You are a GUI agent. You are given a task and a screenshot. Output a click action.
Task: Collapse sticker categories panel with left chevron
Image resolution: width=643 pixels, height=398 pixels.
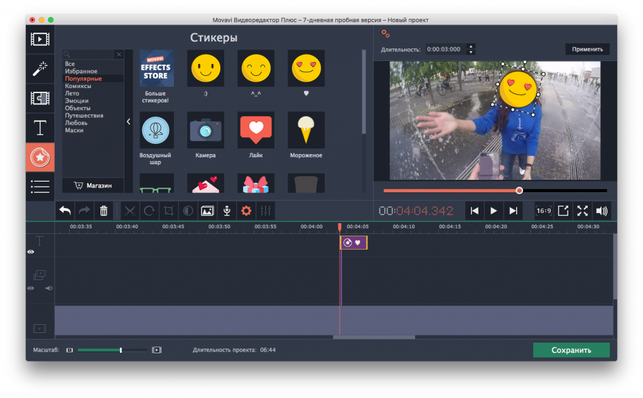tap(129, 121)
